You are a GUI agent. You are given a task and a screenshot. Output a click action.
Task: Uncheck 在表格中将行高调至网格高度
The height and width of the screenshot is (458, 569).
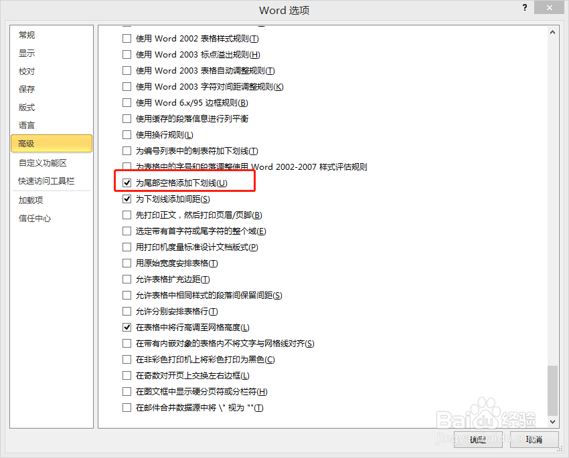[x=127, y=328]
